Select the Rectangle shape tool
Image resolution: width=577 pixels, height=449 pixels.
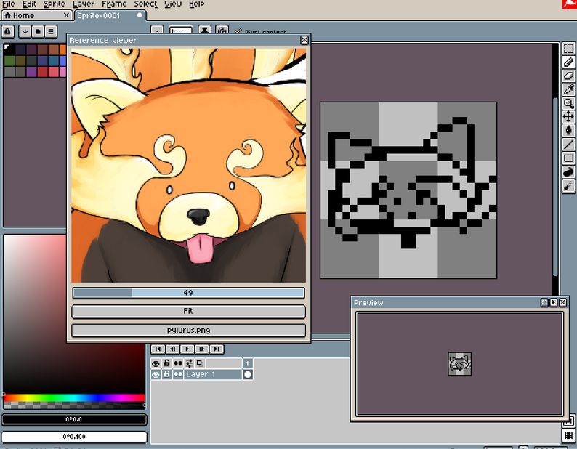pos(568,158)
